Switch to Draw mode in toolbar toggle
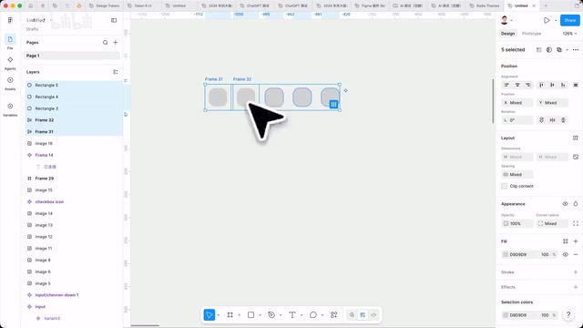This screenshot has height=328, width=583. 352,315
